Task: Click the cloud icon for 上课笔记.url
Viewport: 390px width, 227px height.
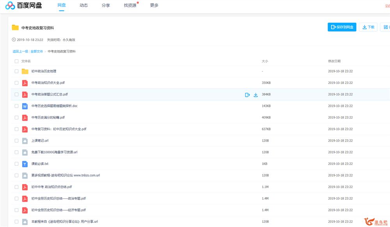Action: pos(25,141)
